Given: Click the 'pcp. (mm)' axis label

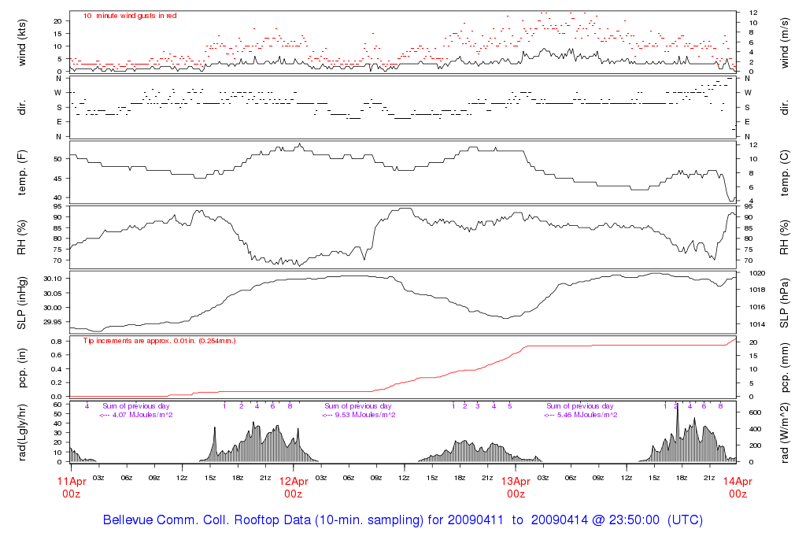Looking at the screenshot, I should point(785,368).
